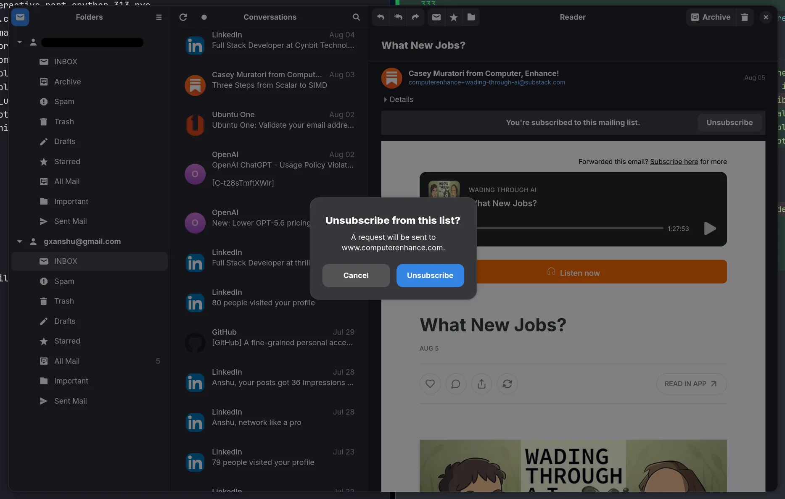785x499 pixels.
Task: Open gxanshu Important folder
Action: click(x=90, y=381)
